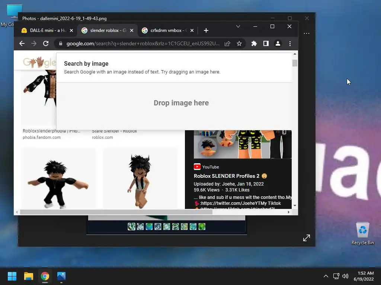Open the clock and date flyout
This screenshot has width=381, height=285.
point(364,276)
